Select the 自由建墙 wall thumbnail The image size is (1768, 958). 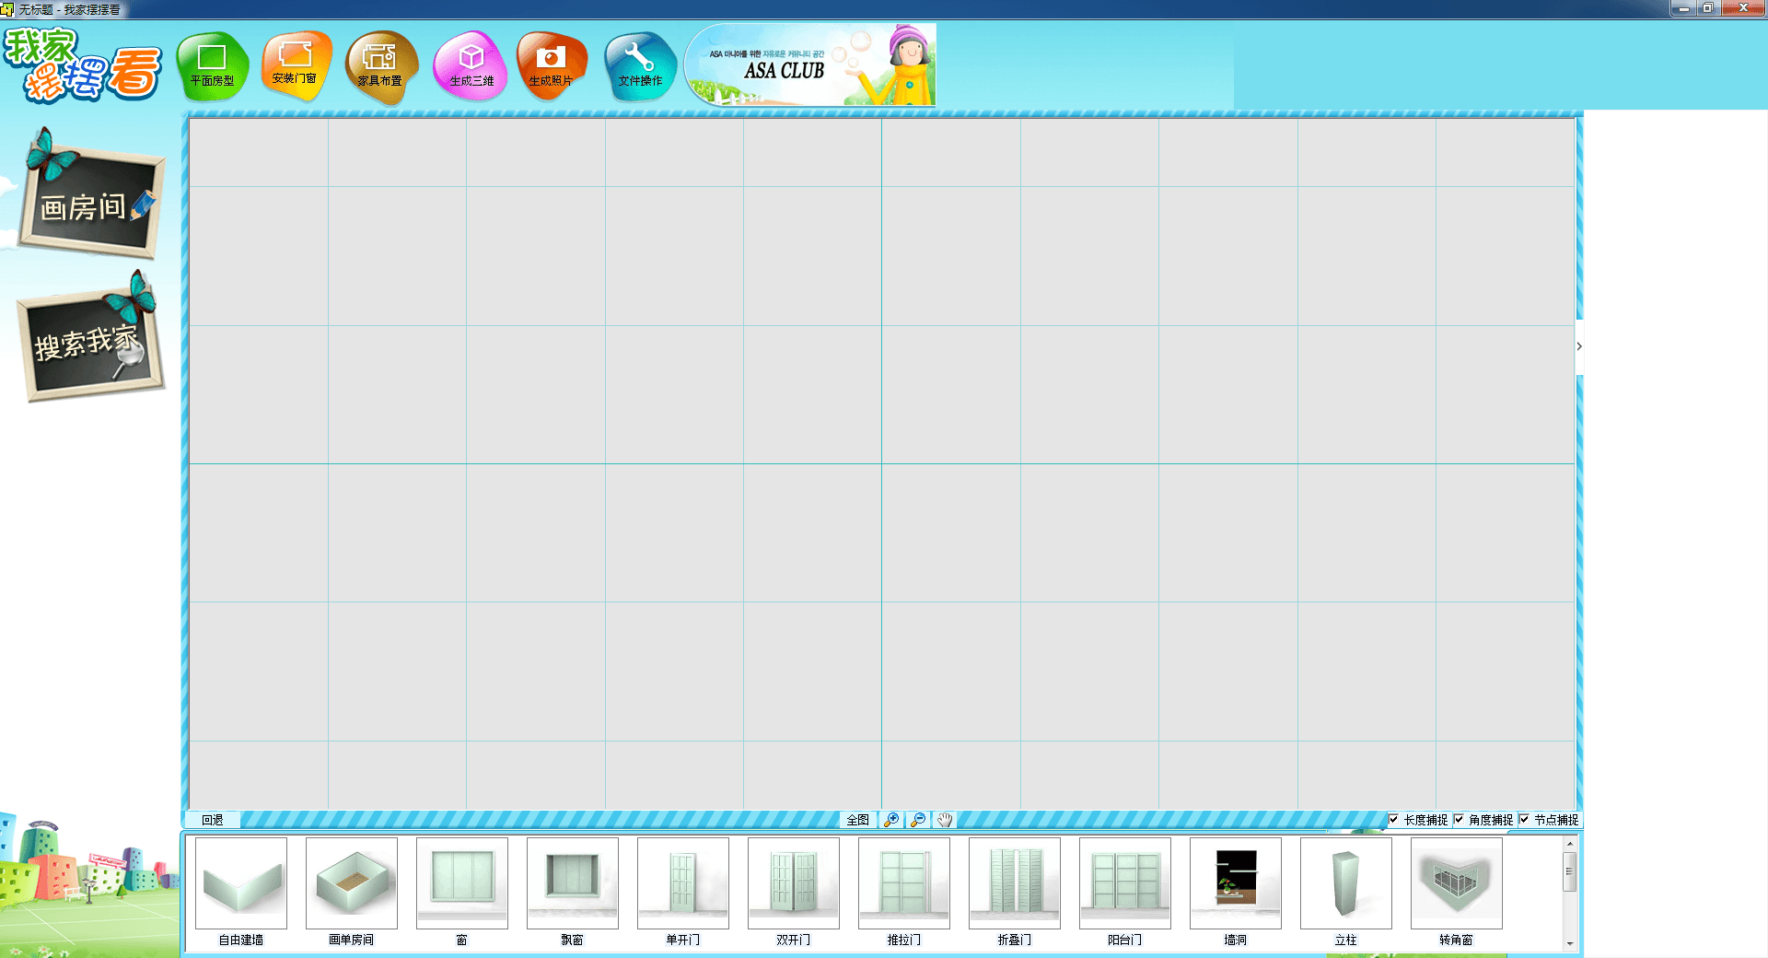[241, 883]
